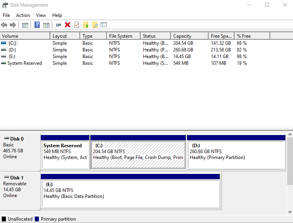Select the (E:) partition block on Disk 1
This screenshot has width=293, height=223.
(x=130, y=191)
